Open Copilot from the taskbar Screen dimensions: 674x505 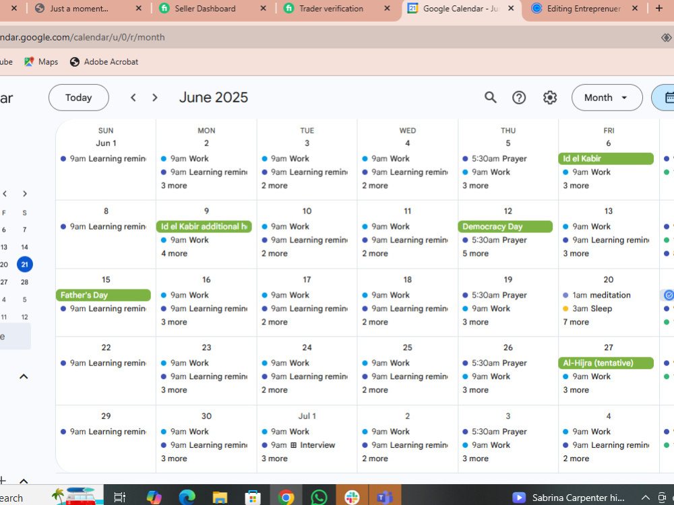coord(154,498)
